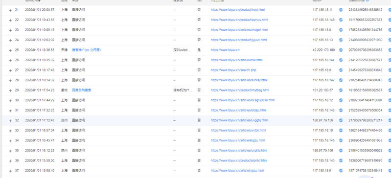Click the blue icon beside IP 49.220.173.109
The height and width of the screenshot is (178, 391).
(x=341, y=50)
